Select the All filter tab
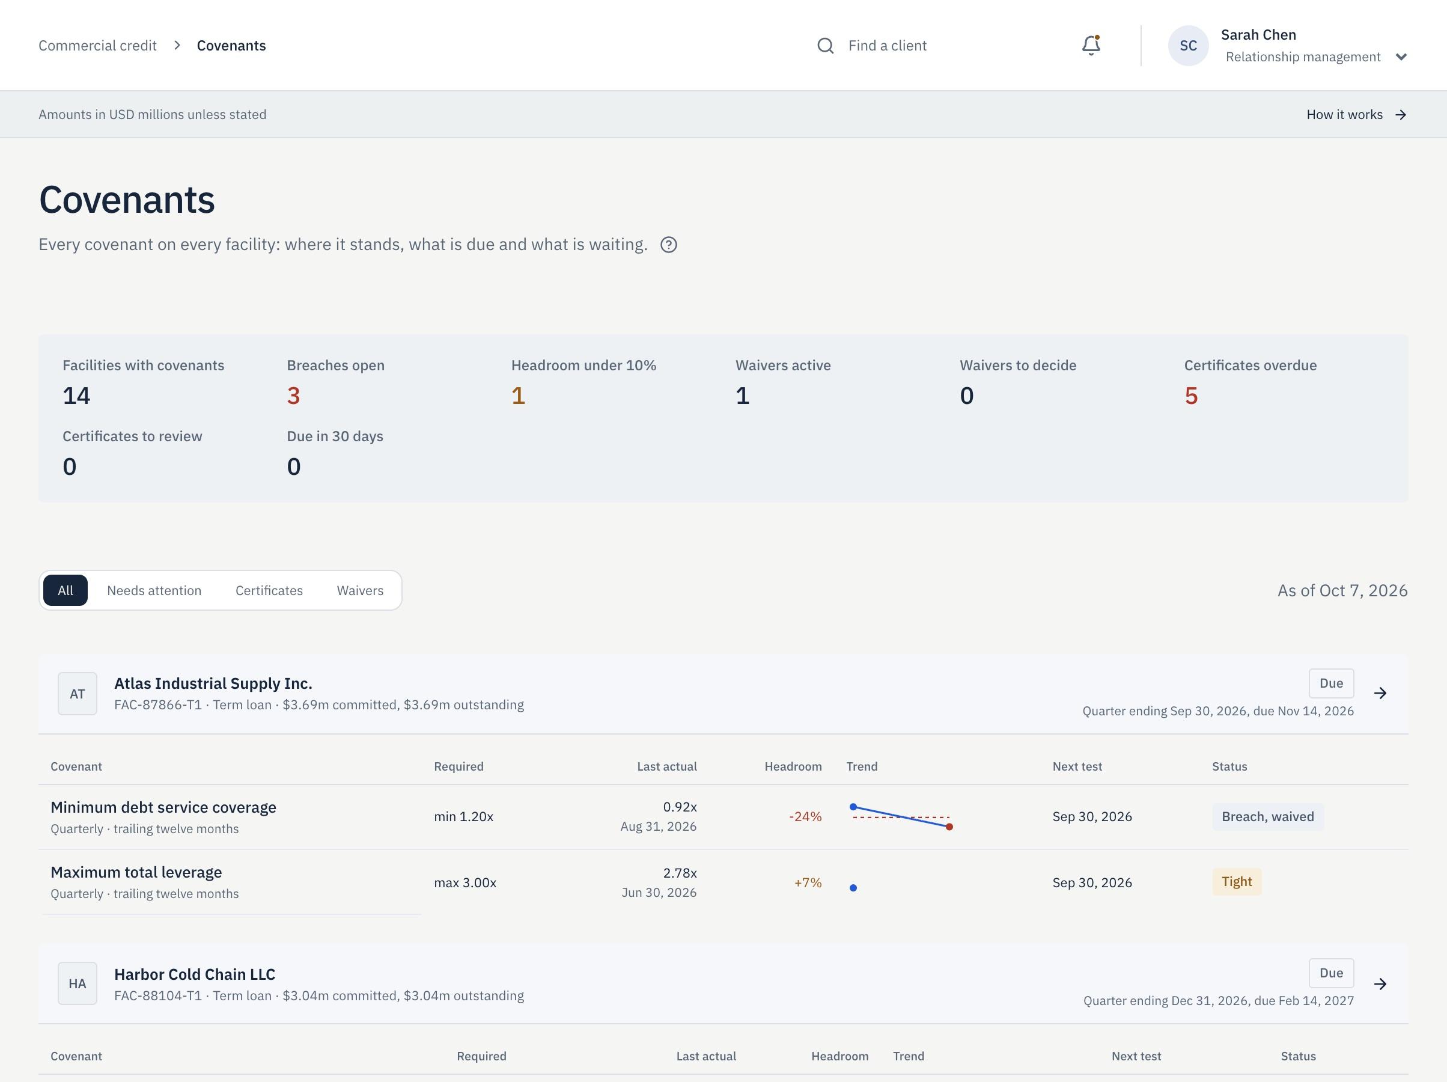 [x=65, y=590]
